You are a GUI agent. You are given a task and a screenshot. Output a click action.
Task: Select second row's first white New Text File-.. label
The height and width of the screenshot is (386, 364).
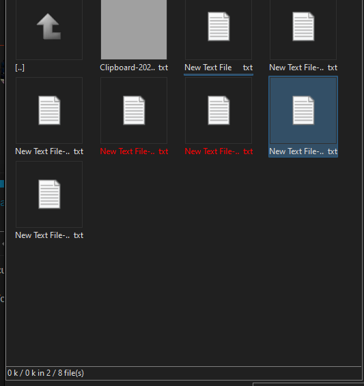(49, 151)
